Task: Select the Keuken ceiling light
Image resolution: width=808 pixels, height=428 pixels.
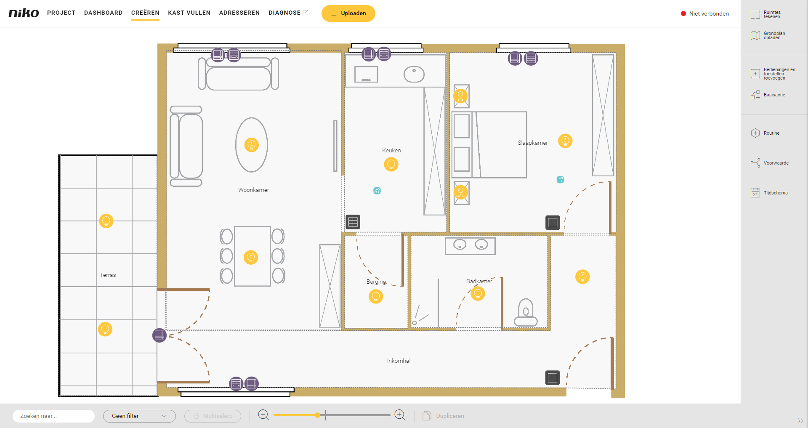Action: [x=391, y=164]
